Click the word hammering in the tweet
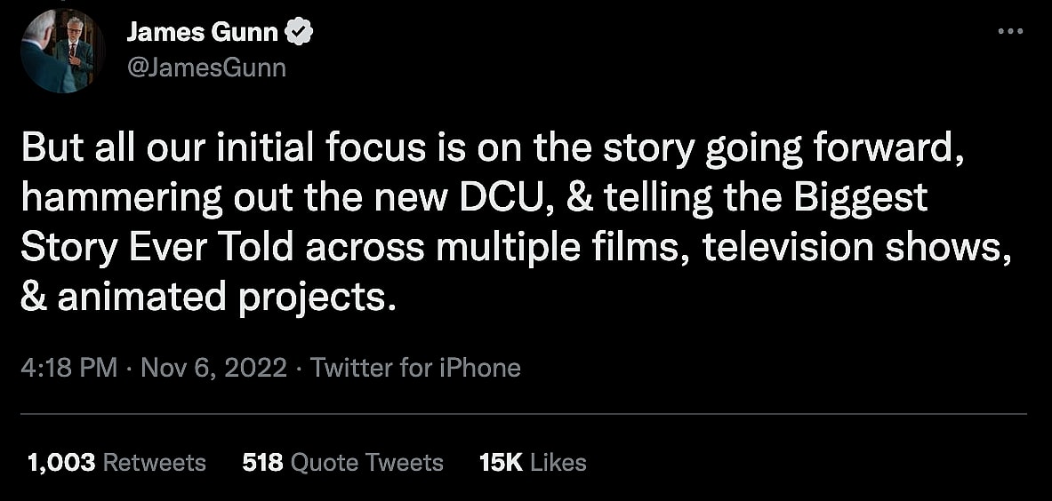 click(122, 200)
